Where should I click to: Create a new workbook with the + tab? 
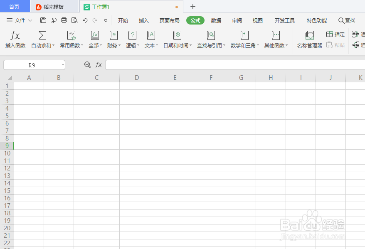192,7
